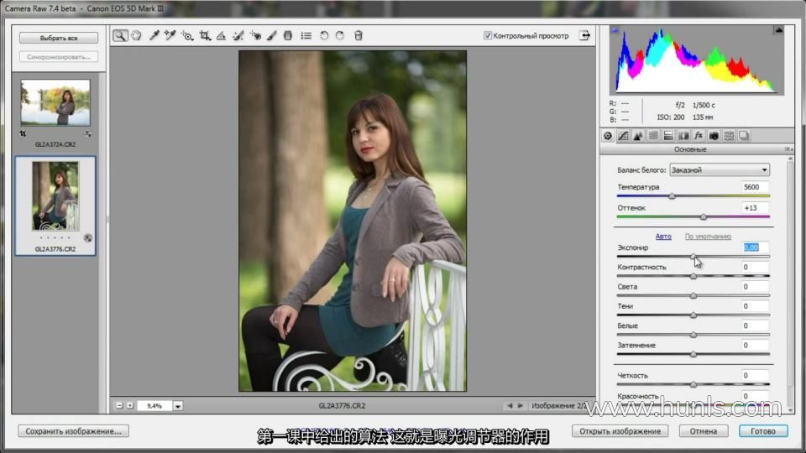
Task: Toggle shadow clipping warning in histogram
Action: (615, 30)
